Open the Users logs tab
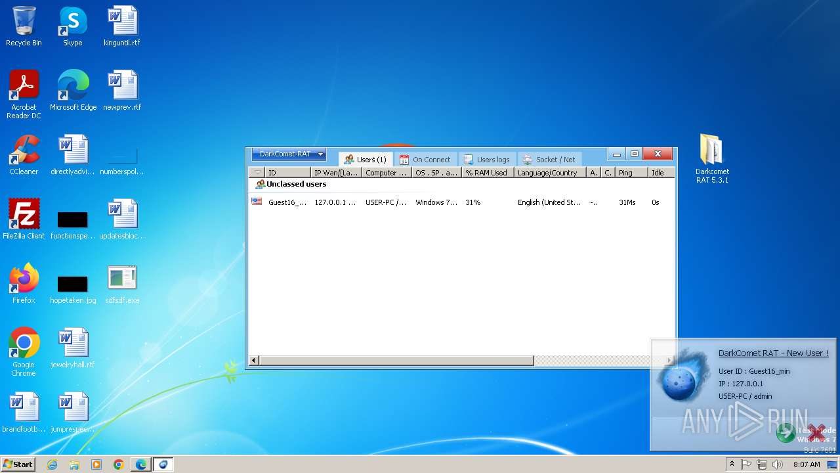Image resolution: width=840 pixels, height=473 pixels. 487,160
